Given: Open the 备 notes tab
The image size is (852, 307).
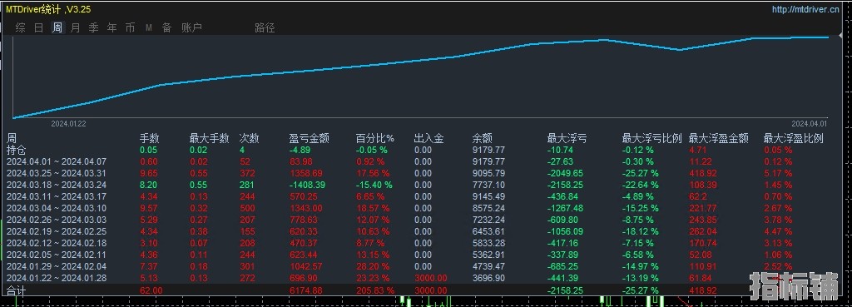Looking at the screenshot, I should pyautogui.click(x=166, y=27).
